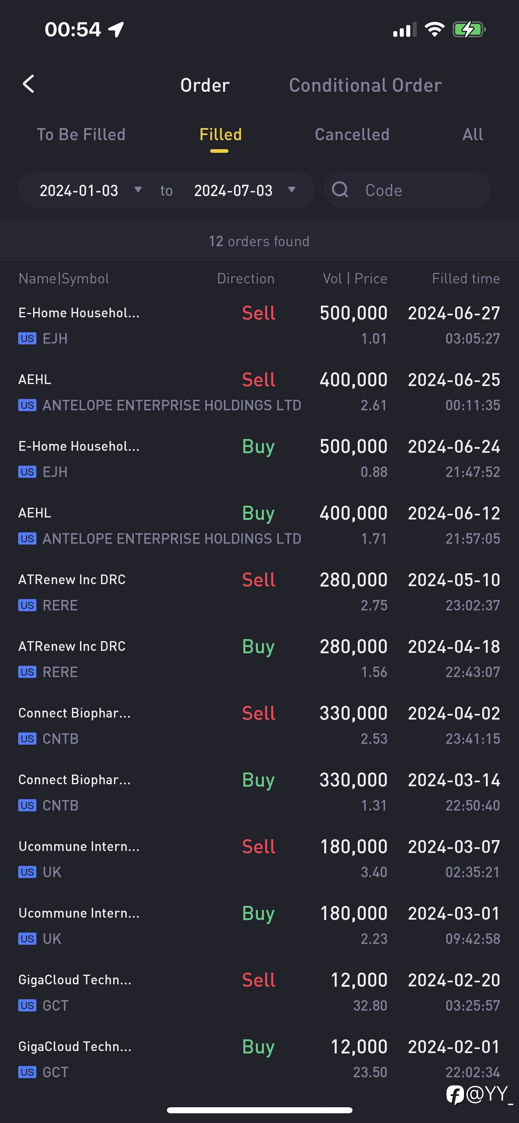
Task: Tap the US badge beside RERE sell order
Action: [x=27, y=605]
